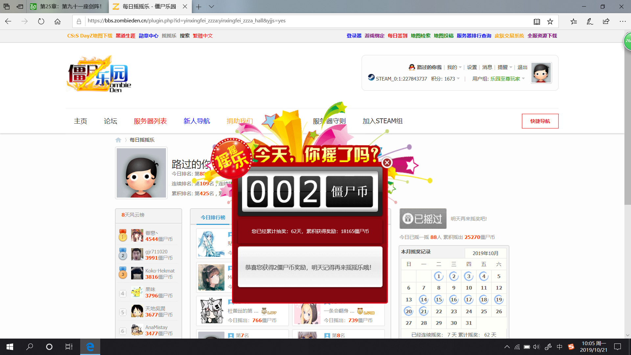
Task: Open reading view book icon
Action: (x=537, y=21)
